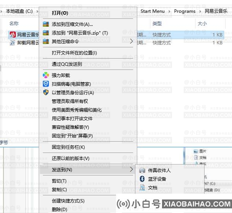Click the archive icon beside 添加到 "网易云音乐.zip"

pos(46,33)
